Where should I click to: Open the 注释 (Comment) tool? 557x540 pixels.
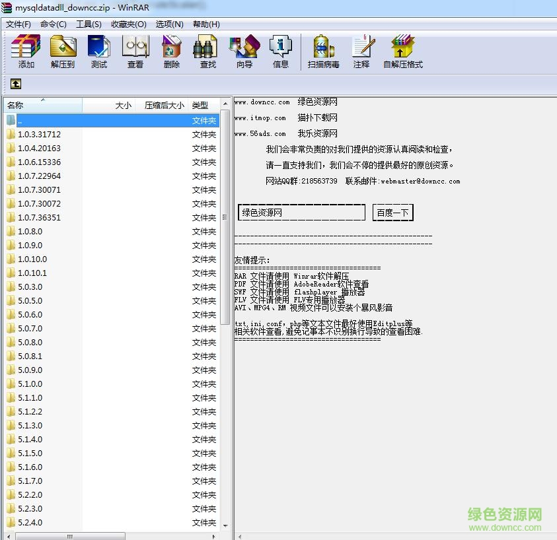pos(362,50)
